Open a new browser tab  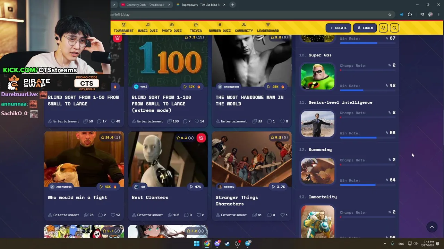click(x=232, y=4)
